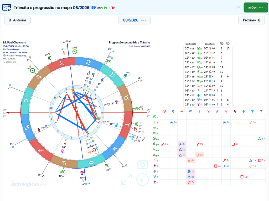Click the square 1s cell in Neptune T row
269x201 pixels.
click(x=244, y=177)
